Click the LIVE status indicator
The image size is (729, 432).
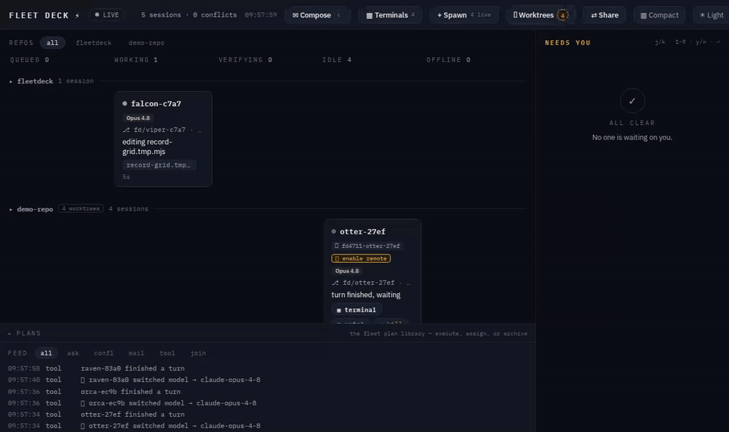(106, 15)
